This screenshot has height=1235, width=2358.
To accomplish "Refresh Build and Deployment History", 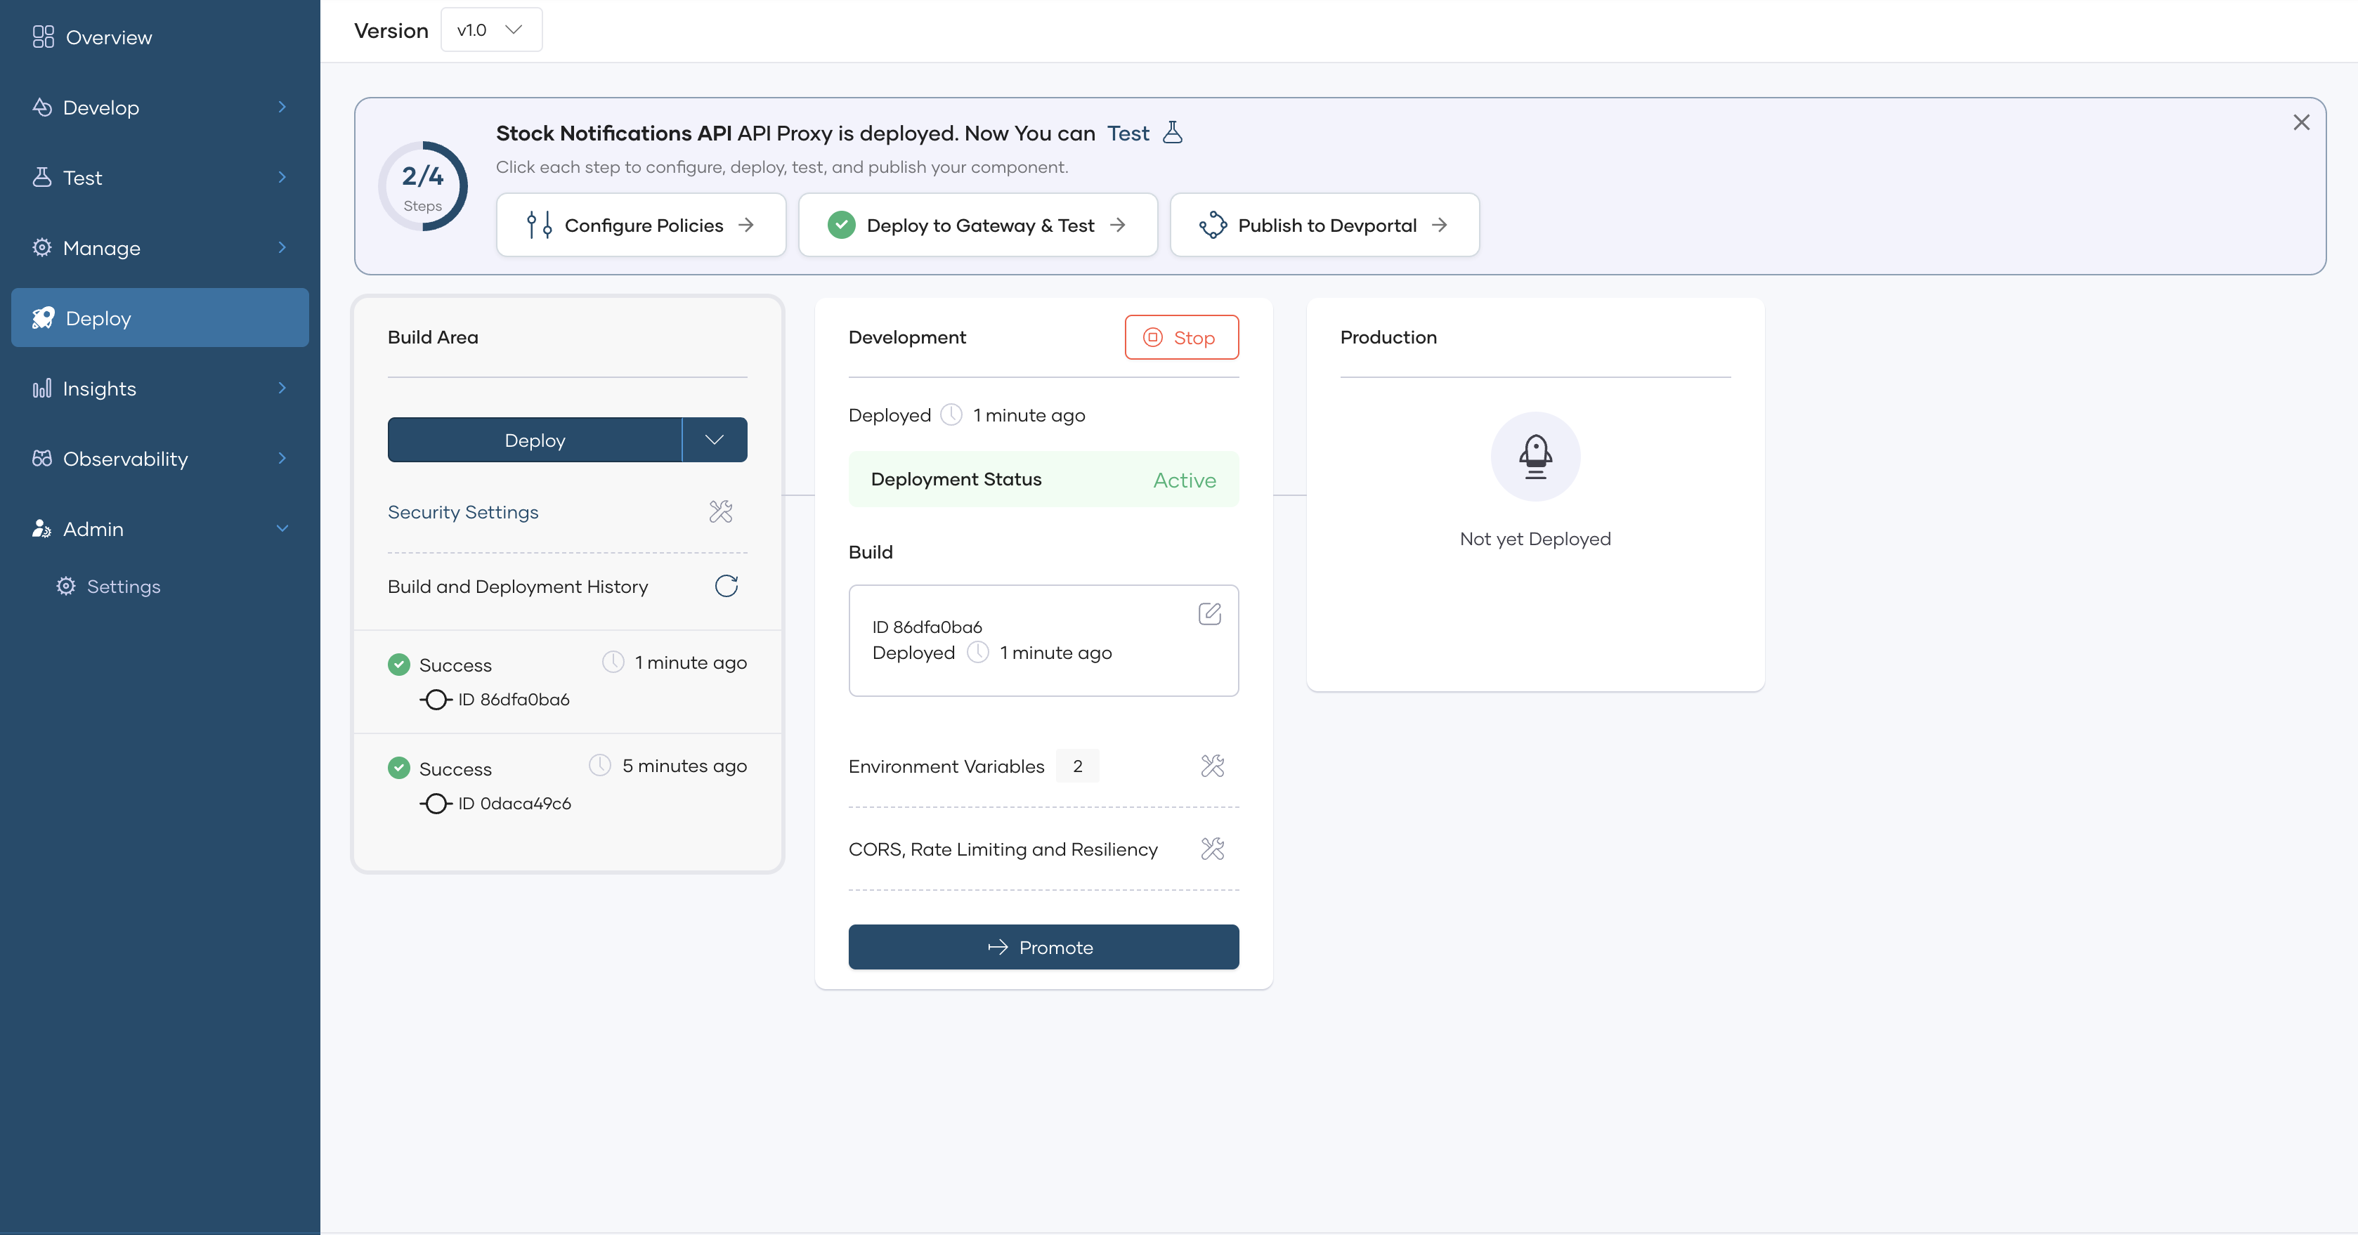I will pos(727,586).
